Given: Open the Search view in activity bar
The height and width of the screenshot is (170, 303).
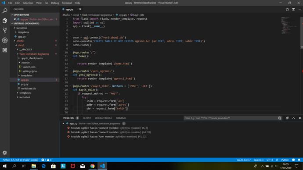Looking at the screenshot, I should (x=5, y=11).
